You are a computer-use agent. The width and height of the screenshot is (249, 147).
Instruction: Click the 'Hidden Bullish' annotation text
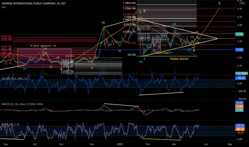(x=179, y=59)
